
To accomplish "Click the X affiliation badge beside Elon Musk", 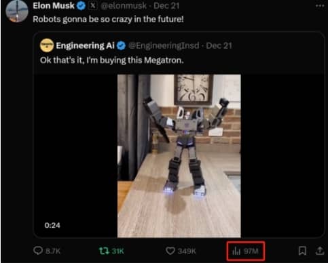I will 93,5.
